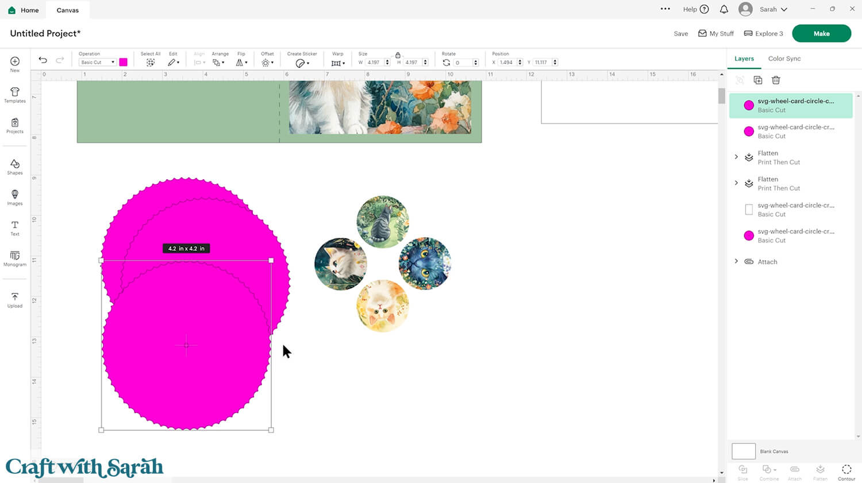Select the blue cat circle image
This screenshot has width=862, height=483.
pos(425,264)
